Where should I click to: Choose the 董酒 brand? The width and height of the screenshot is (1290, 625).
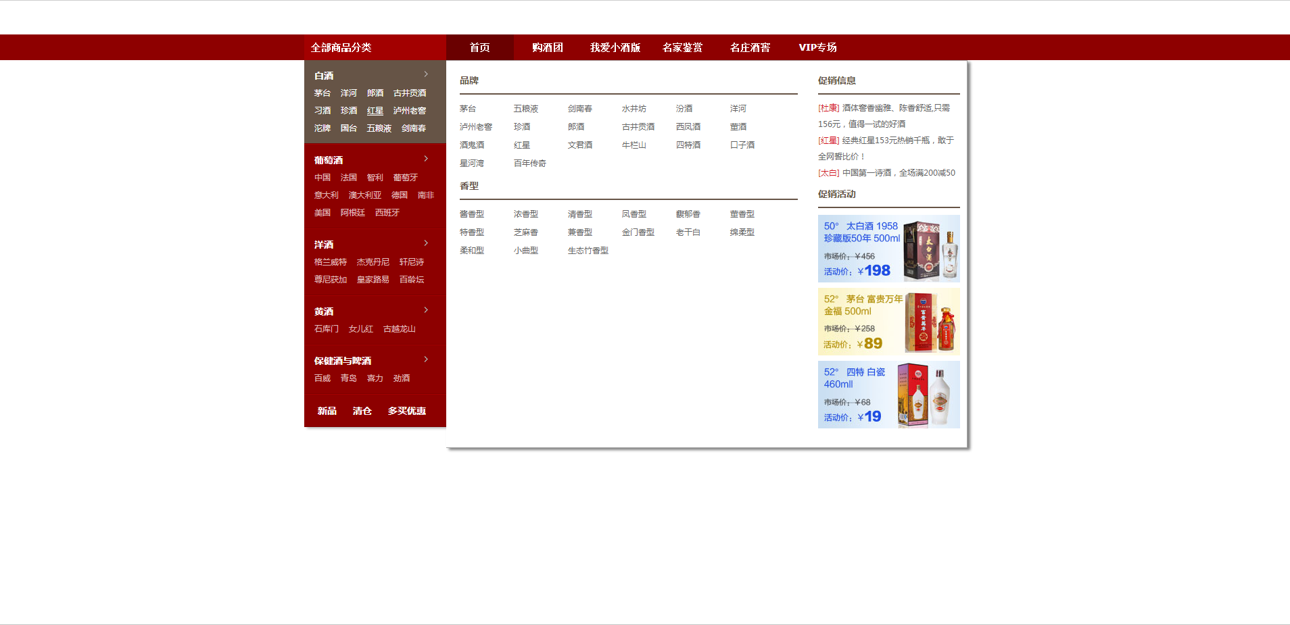click(x=738, y=127)
